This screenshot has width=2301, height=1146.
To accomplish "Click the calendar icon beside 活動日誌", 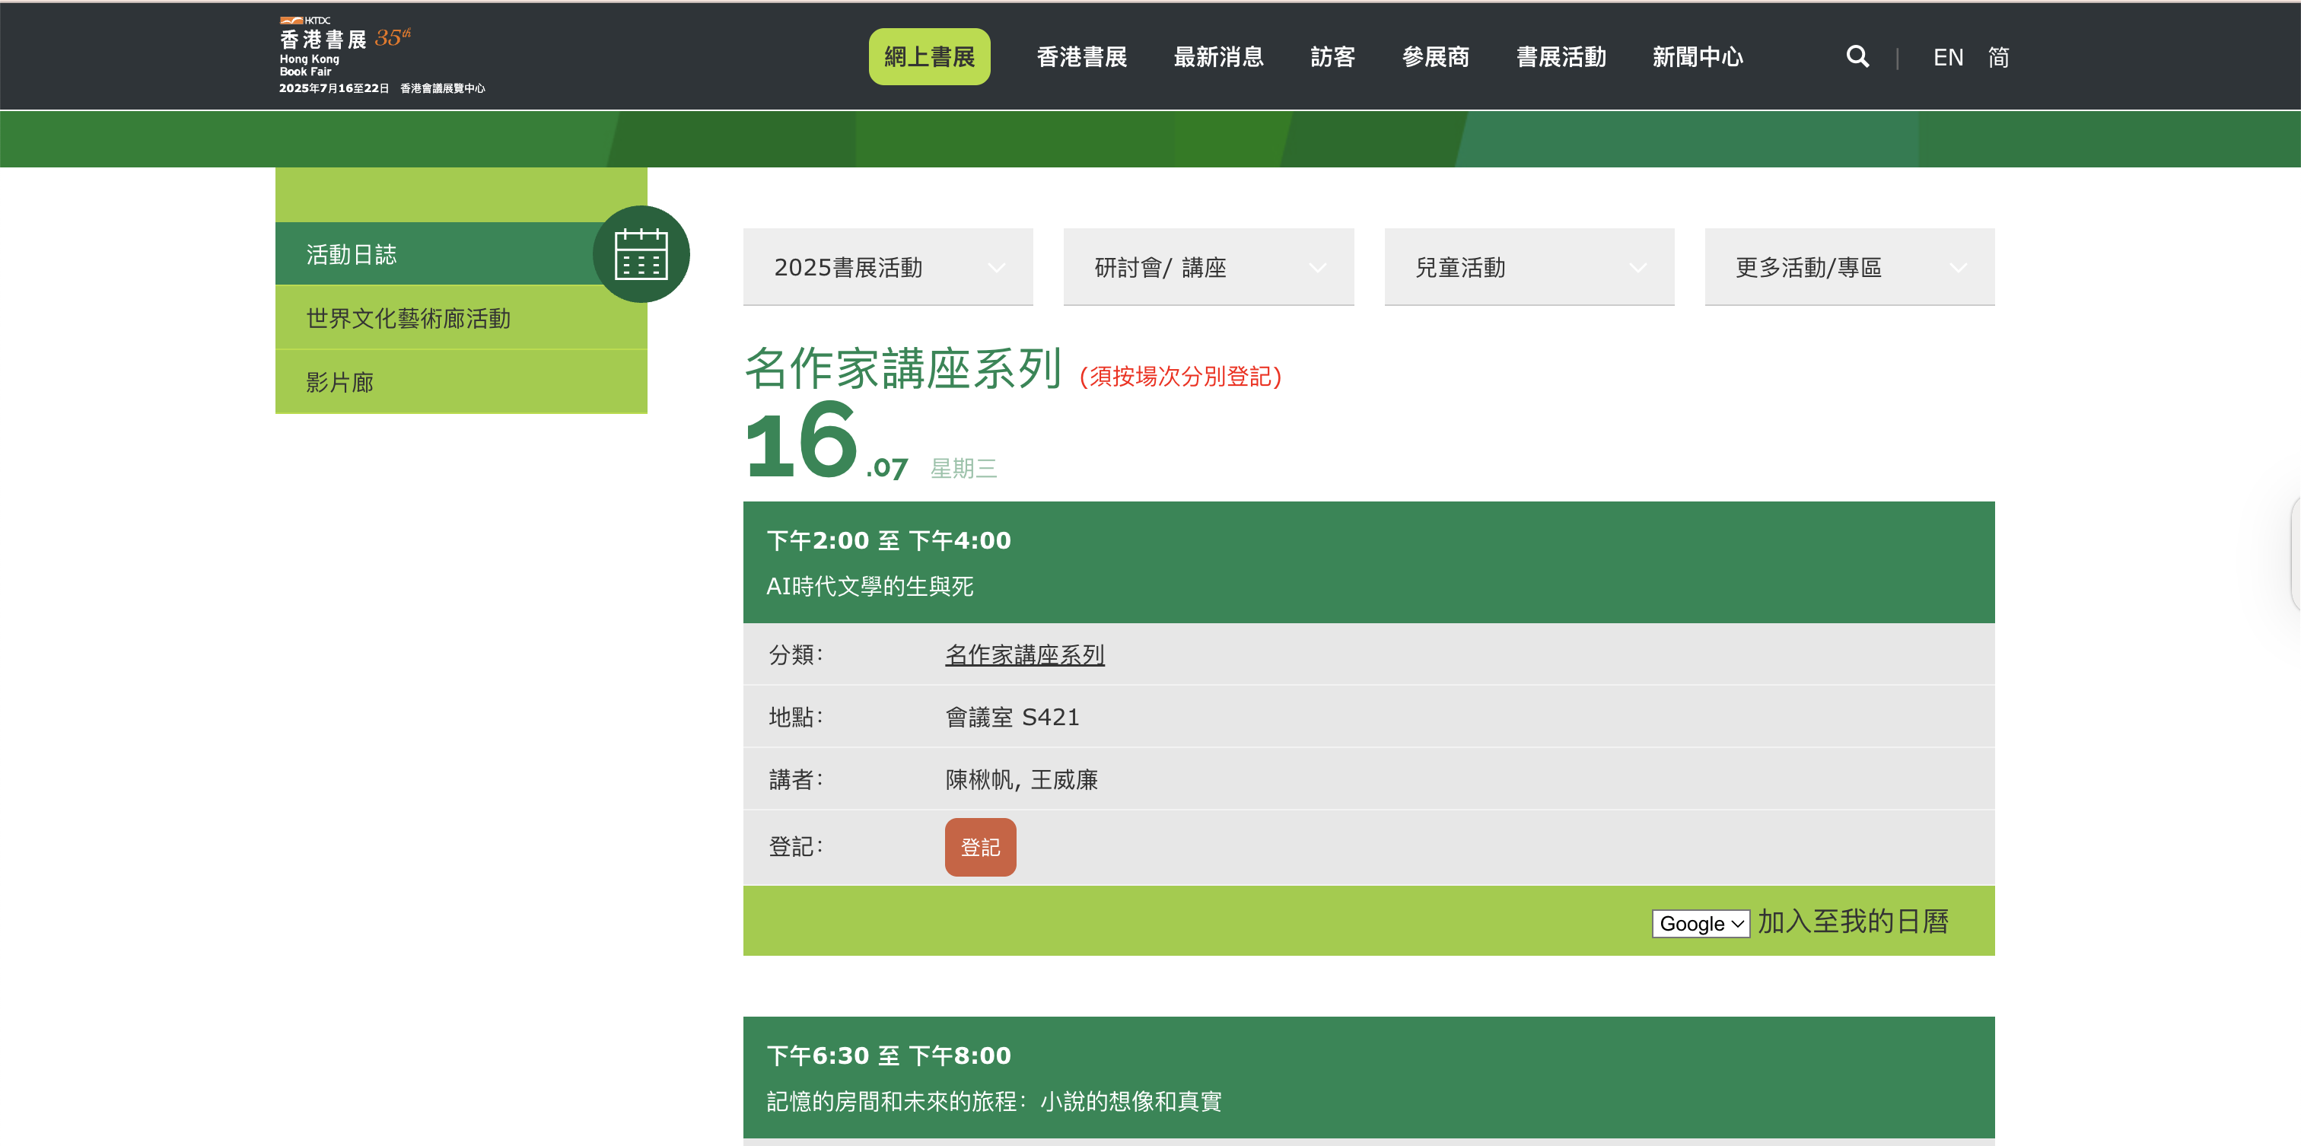I will (x=641, y=255).
